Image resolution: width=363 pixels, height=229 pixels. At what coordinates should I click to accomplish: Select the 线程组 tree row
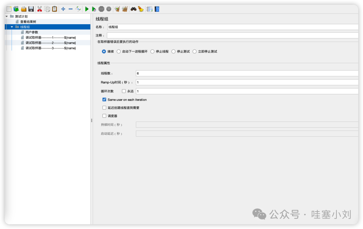click(47, 27)
